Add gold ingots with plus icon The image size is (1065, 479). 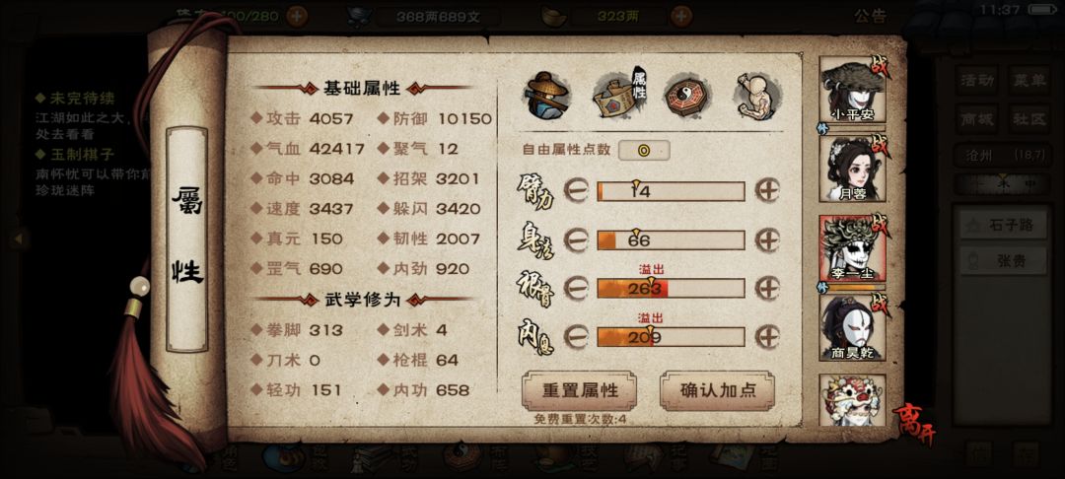click(682, 16)
